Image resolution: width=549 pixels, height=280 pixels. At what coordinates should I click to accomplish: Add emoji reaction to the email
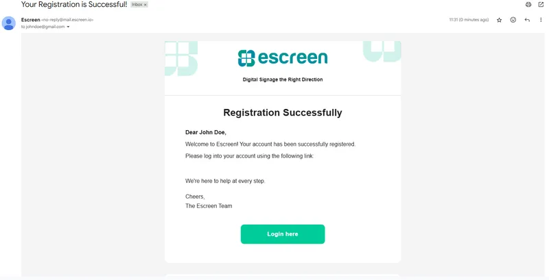pyautogui.click(x=513, y=20)
